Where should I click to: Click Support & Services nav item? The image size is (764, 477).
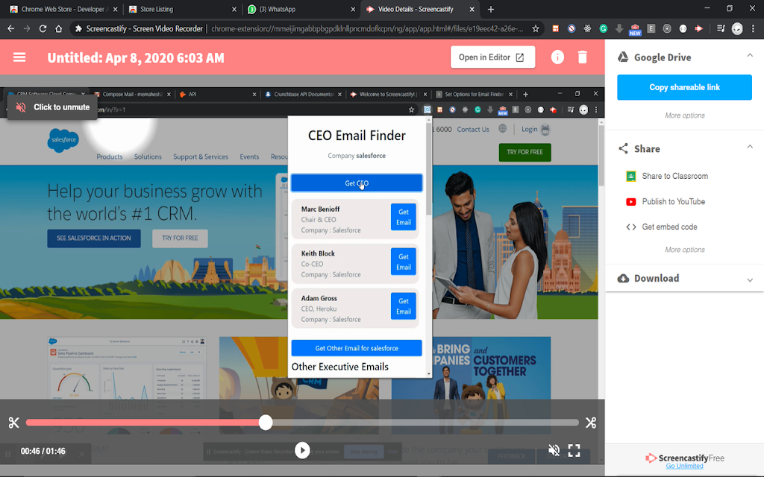(x=201, y=157)
